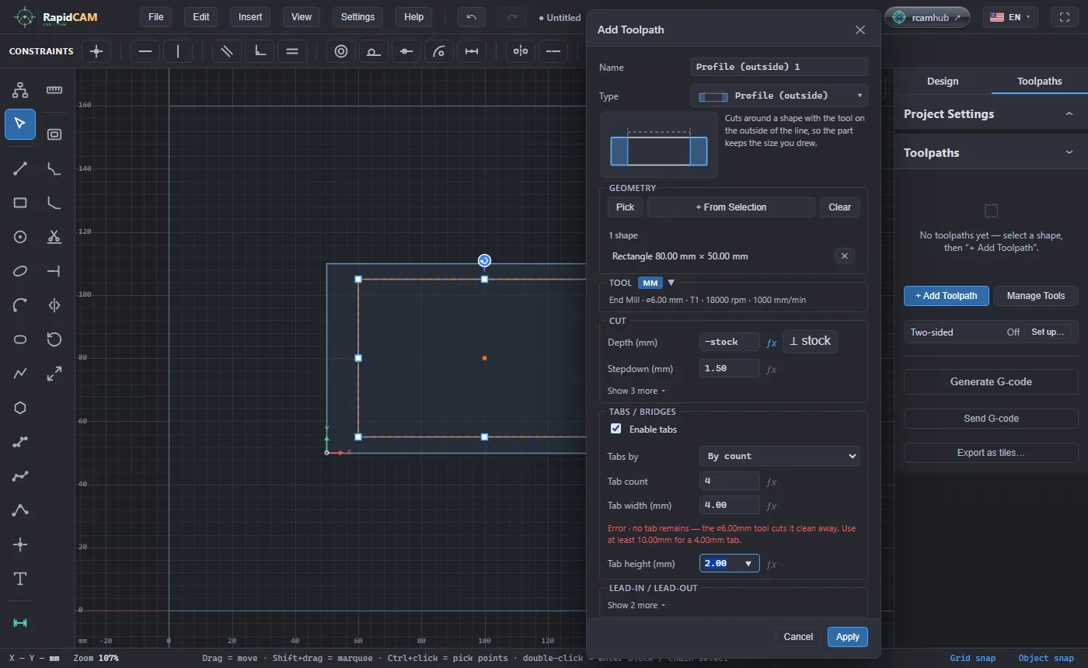Viewport: 1088px width, 668px height.
Task: Choose the Text tool
Action: click(x=20, y=579)
